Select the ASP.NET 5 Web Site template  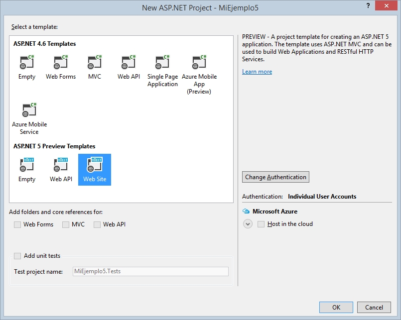[x=95, y=170]
